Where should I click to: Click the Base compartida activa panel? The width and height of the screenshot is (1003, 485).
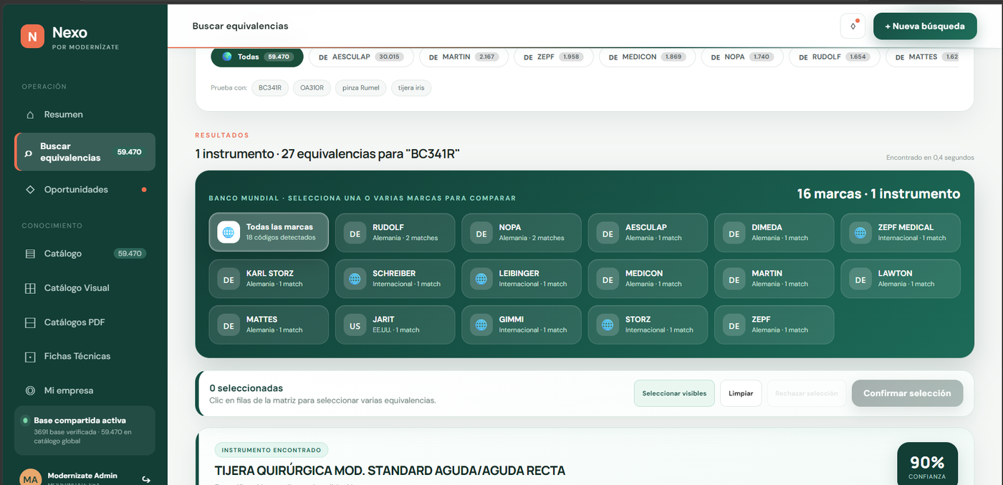tap(85, 431)
